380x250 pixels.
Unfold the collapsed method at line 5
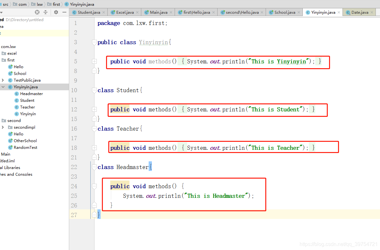(94, 60)
